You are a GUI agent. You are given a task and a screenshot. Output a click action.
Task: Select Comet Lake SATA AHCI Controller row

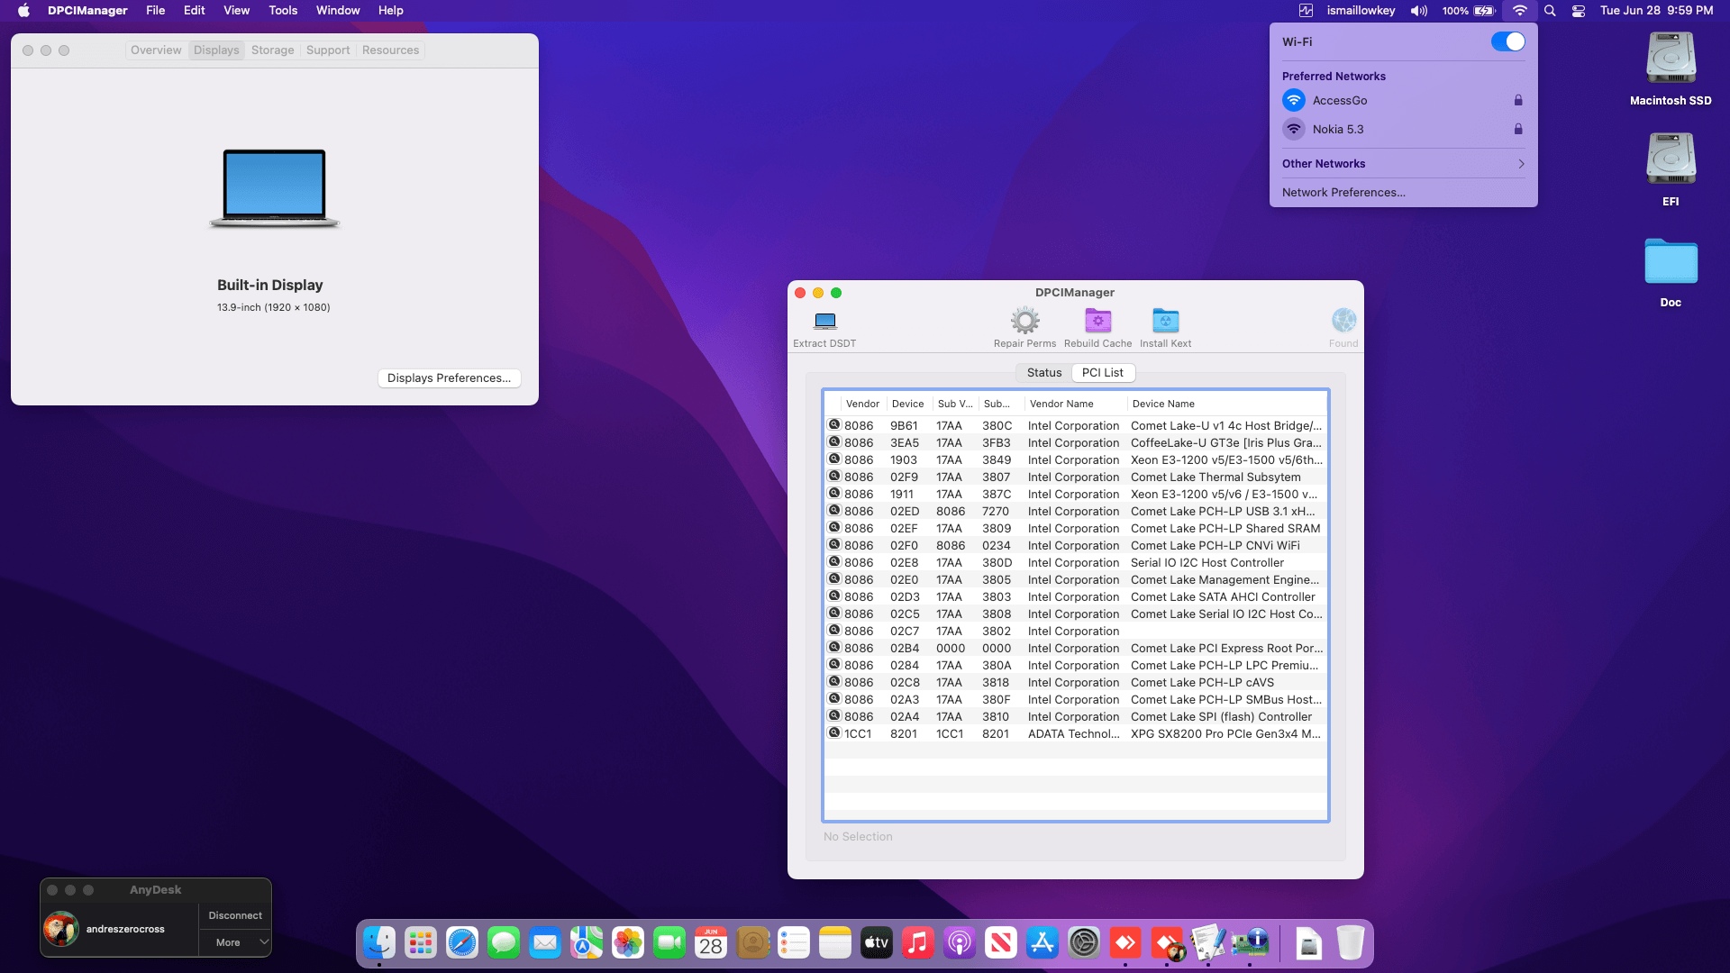click(x=1076, y=597)
